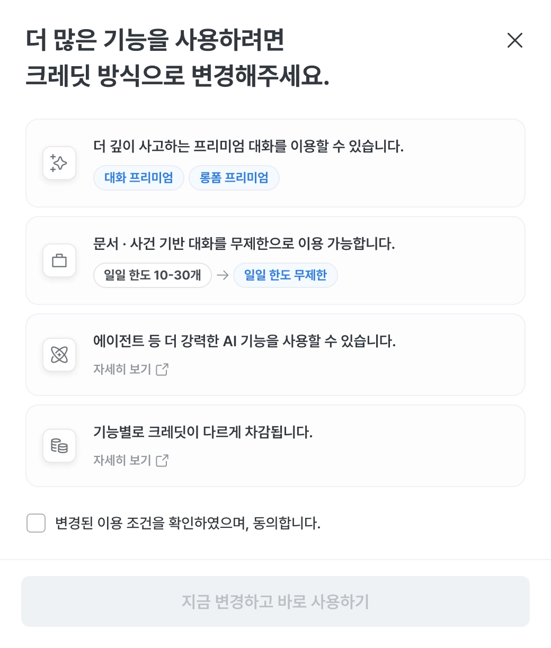551x648 pixels.
Task: Click the sparkle premium conversation icon
Action: (59, 163)
